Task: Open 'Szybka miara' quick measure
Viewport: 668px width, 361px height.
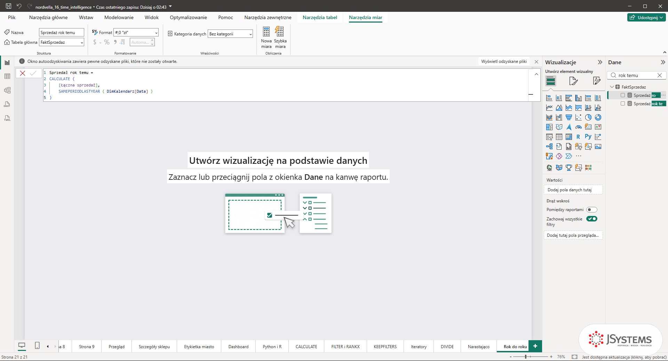Action: pyautogui.click(x=280, y=37)
